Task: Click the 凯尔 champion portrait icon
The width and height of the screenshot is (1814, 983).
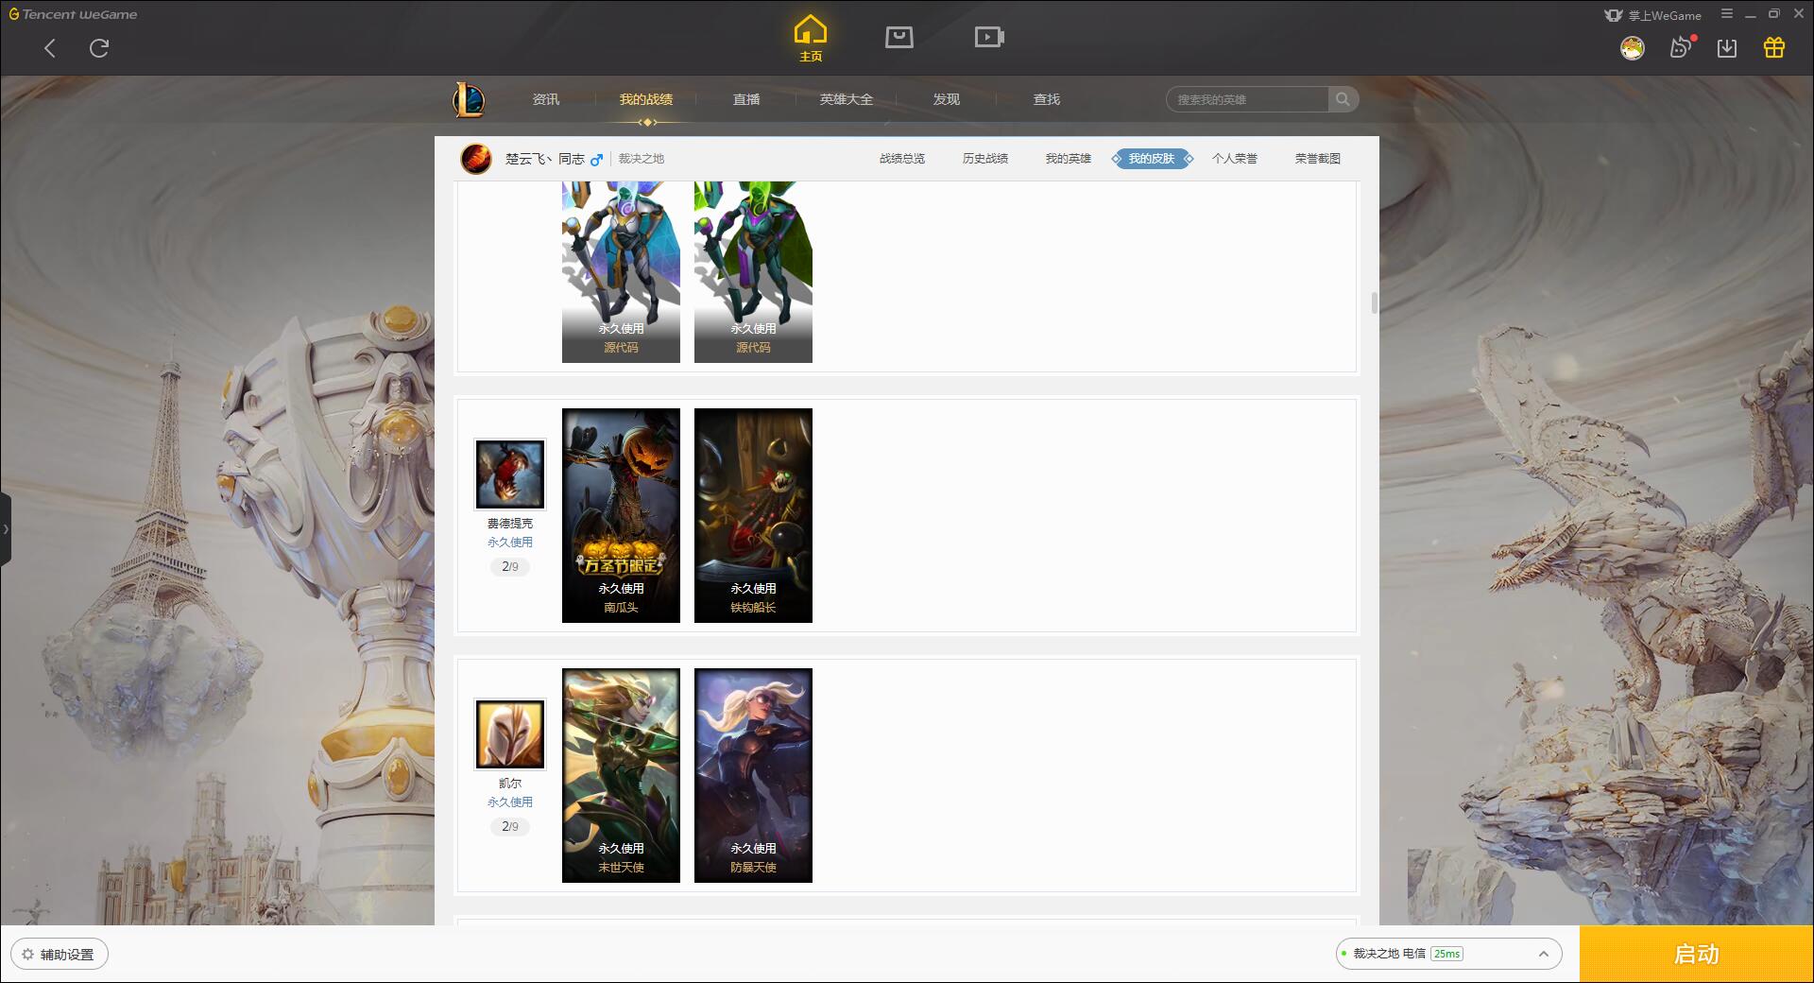Action: coord(510,733)
